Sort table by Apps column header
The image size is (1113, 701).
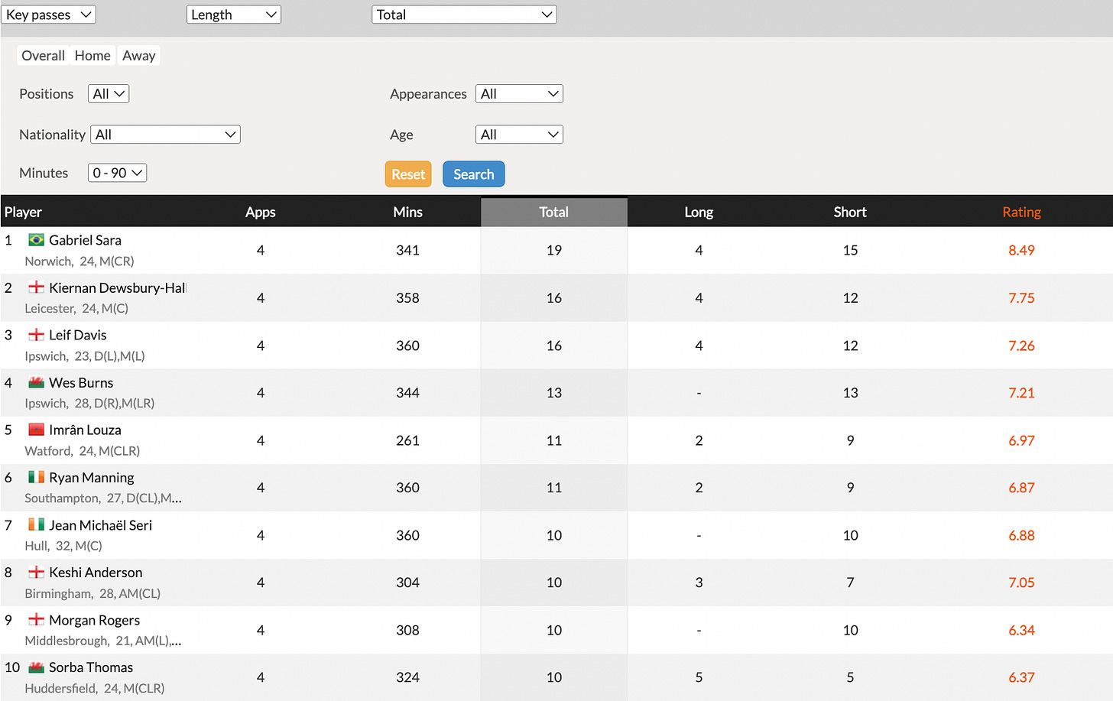(260, 213)
